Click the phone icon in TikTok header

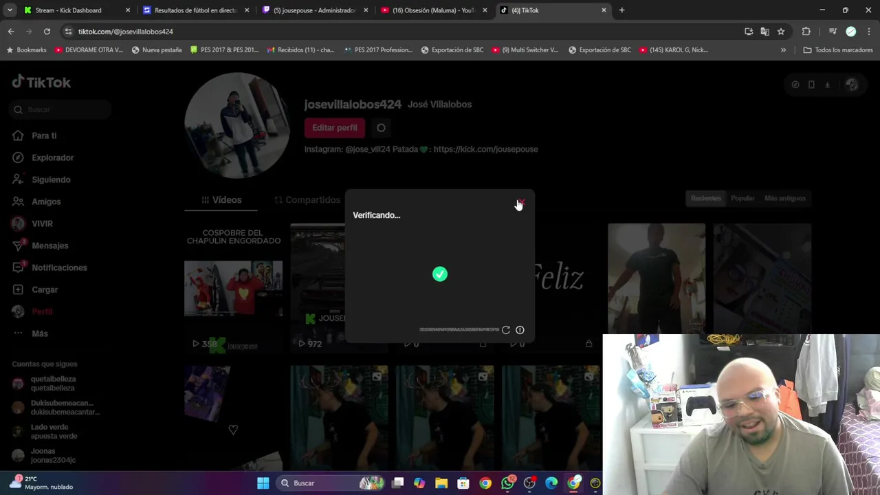point(811,85)
